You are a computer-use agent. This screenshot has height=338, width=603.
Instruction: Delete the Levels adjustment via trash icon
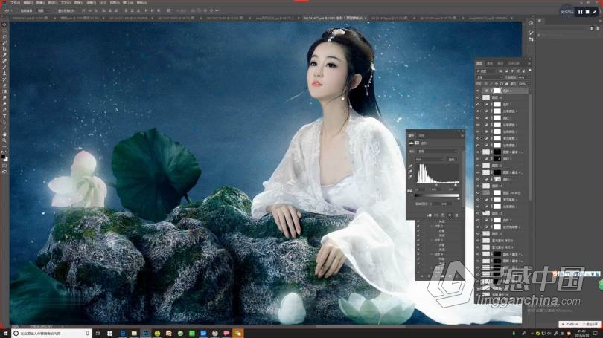(456, 215)
